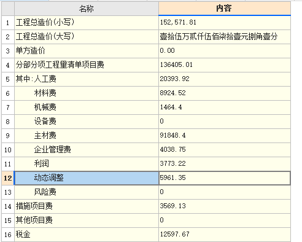Select the 企业管理费 name cell
Viewport: 302px width, 242px height.
(x=87, y=150)
